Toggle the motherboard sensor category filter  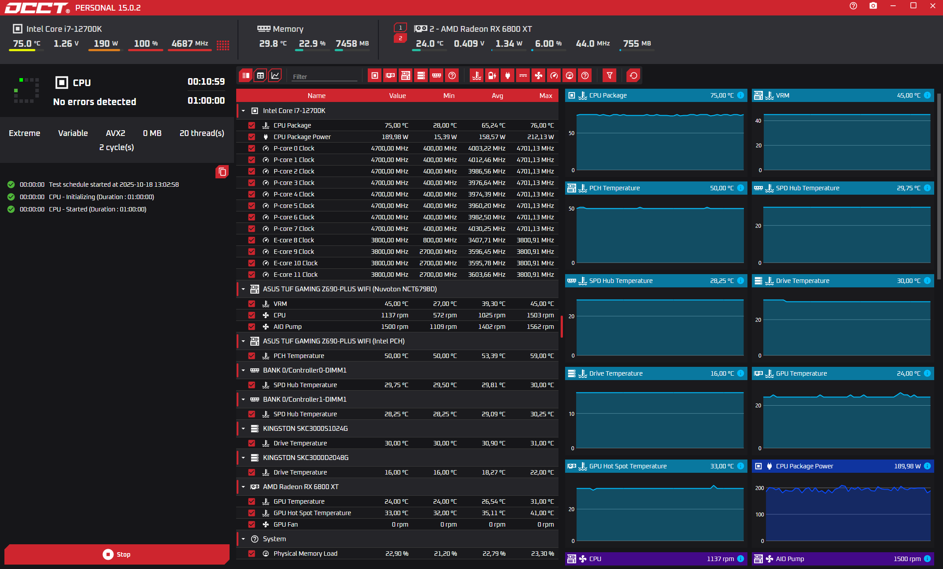click(406, 75)
